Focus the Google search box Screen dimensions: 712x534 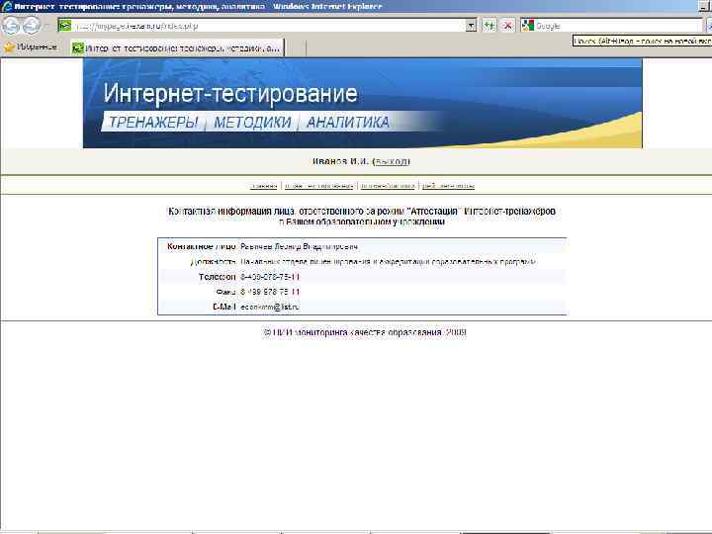click(617, 26)
